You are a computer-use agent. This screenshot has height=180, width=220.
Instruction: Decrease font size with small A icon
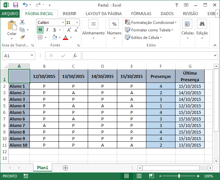(77, 30)
